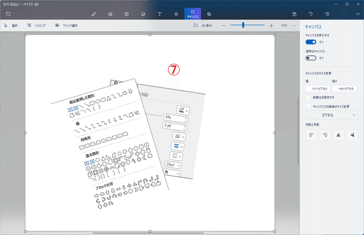Open the 3D shapes tool
The height and width of the screenshot is (235, 364).
click(126, 14)
